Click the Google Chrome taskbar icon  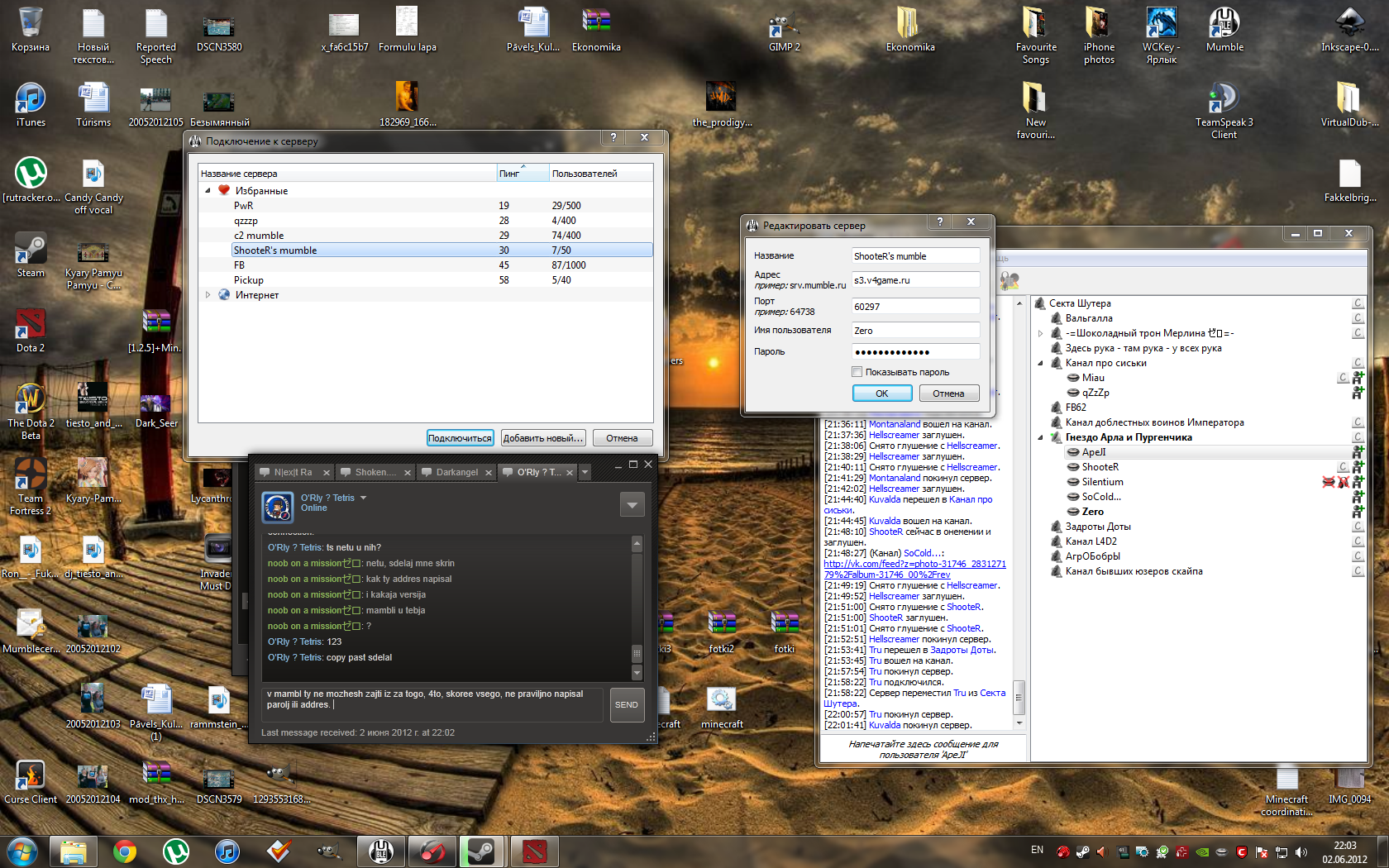pyautogui.click(x=125, y=851)
